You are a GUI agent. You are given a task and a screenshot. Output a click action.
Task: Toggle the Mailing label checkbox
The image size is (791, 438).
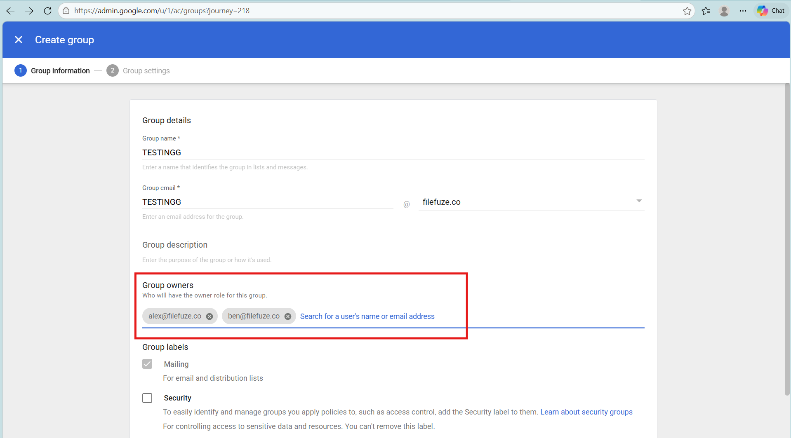click(147, 364)
